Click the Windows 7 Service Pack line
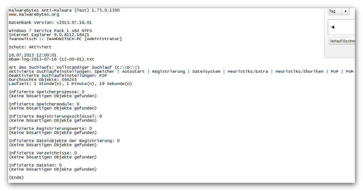The image size is (363, 191). pyautogui.click(x=50, y=31)
